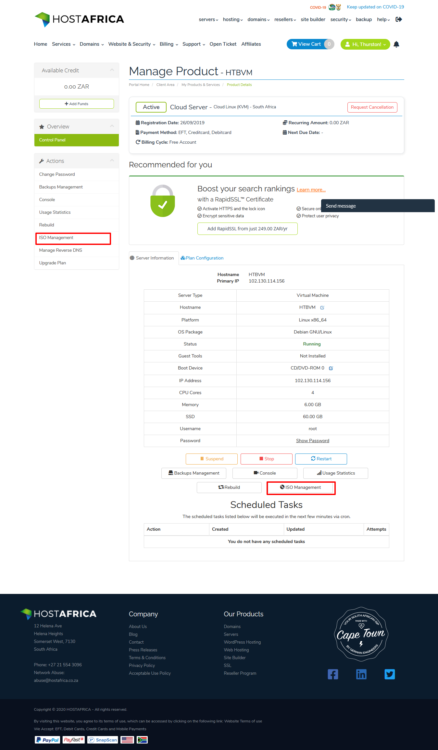Choose Manage Reverse DNS action
Screen dimensions: 438x750
pyautogui.click(x=77, y=250)
